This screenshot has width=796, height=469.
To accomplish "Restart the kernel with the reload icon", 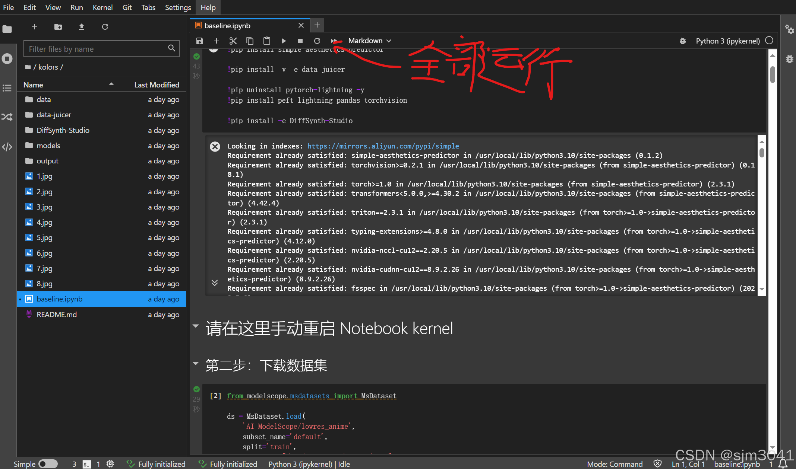I will pyautogui.click(x=317, y=41).
